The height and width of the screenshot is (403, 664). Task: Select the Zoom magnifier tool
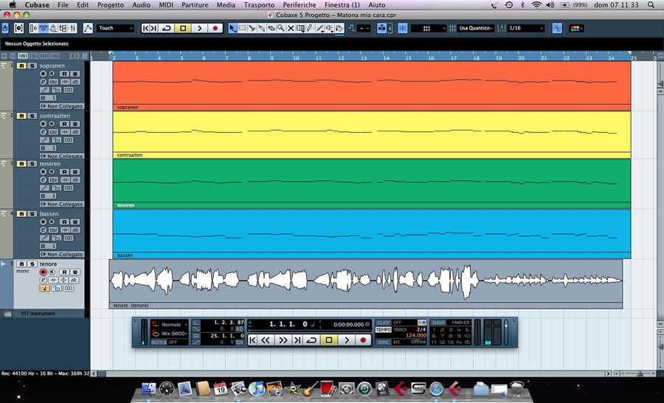(281, 28)
